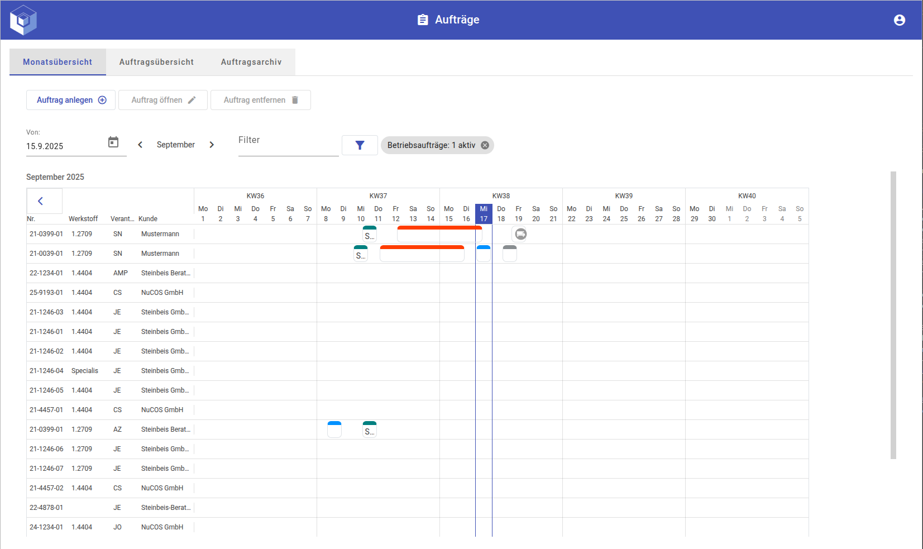Click the orange progress bar of order 21-0039-01
Image resolution: width=923 pixels, height=549 pixels.
pyautogui.click(x=422, y=247)
